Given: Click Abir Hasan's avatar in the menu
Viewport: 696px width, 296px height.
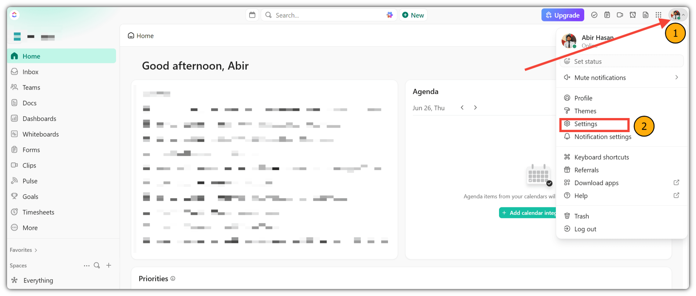Looking at the screenshot, I should click(x=569, y=41).
